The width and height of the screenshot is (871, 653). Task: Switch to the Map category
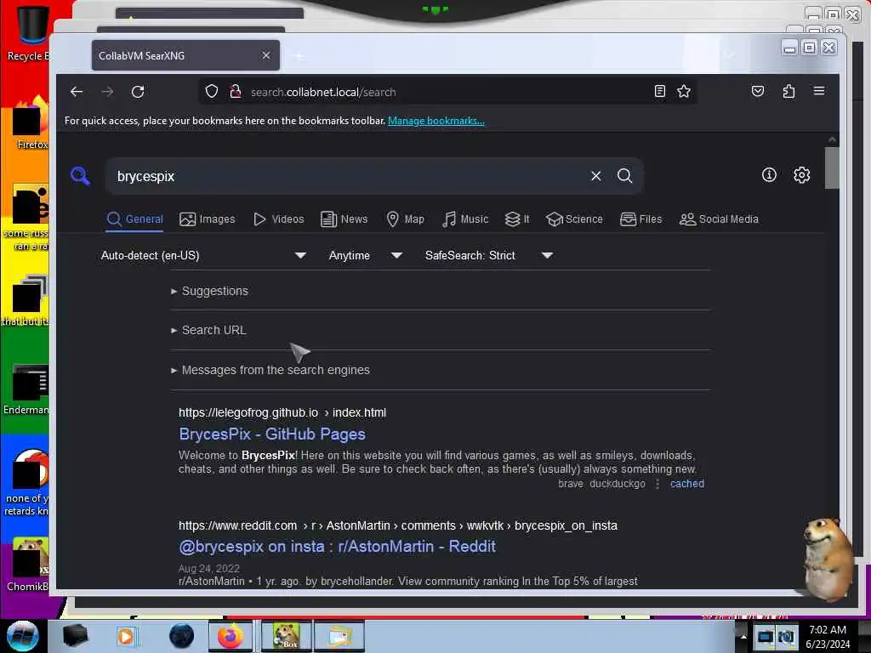(x=406, y=219)
